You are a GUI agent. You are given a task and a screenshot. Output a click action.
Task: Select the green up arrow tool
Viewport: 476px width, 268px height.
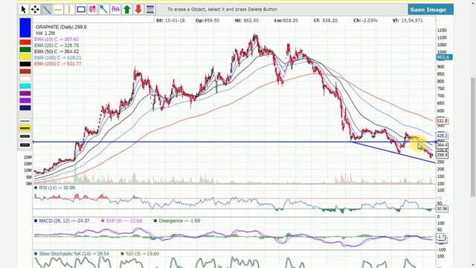pos(127,10)
